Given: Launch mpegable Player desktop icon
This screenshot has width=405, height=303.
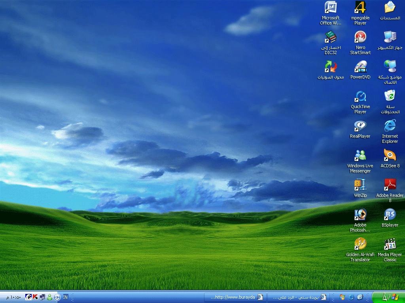Looking at the screenshot, I should [360, 13].
